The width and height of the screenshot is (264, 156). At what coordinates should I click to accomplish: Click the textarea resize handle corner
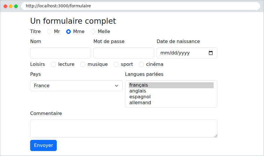(x=216, y=136)
